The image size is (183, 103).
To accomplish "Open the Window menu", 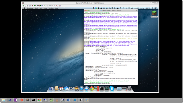I will (x=51, y=8).
